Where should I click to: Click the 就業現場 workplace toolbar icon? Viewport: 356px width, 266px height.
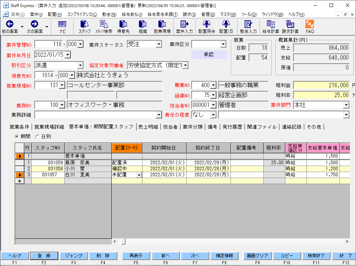pyautogui.click(x=162, y=26)
